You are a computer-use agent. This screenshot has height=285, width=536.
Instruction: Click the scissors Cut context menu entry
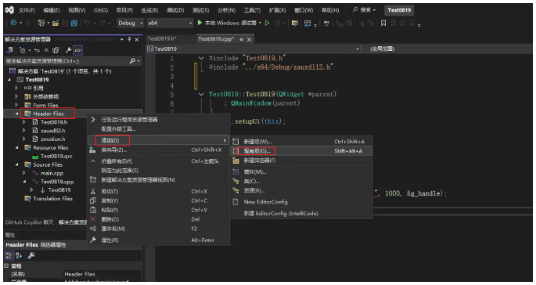[x=158, y=191]
